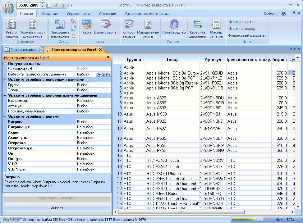Click the purple up-down arrows icon in Склад group

coord(73,35)
